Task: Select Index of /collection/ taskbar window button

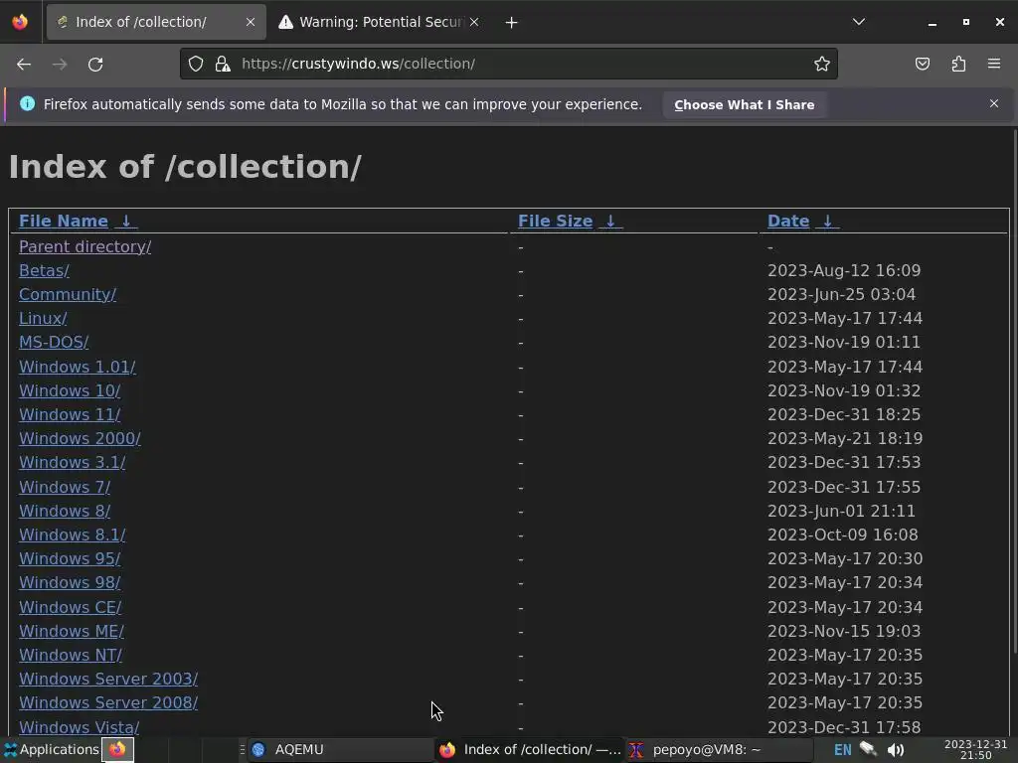Action: 529,750
